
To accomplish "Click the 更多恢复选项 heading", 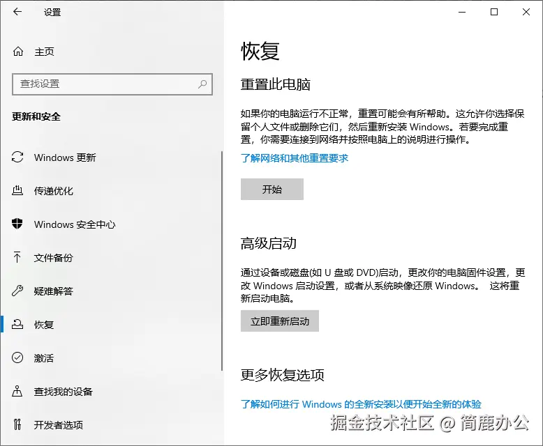I will point(283,375).
